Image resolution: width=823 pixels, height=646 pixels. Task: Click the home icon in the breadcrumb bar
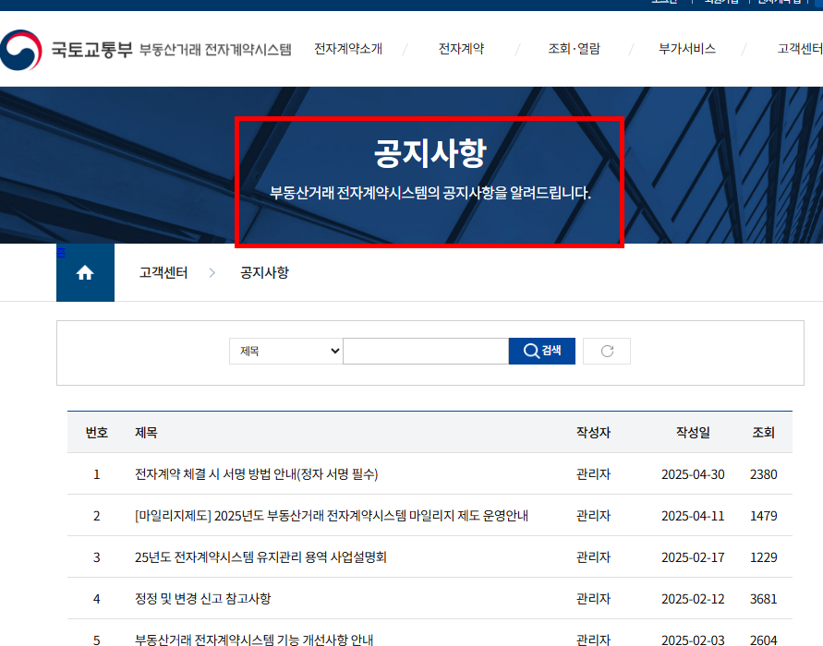tap(85, 272)
